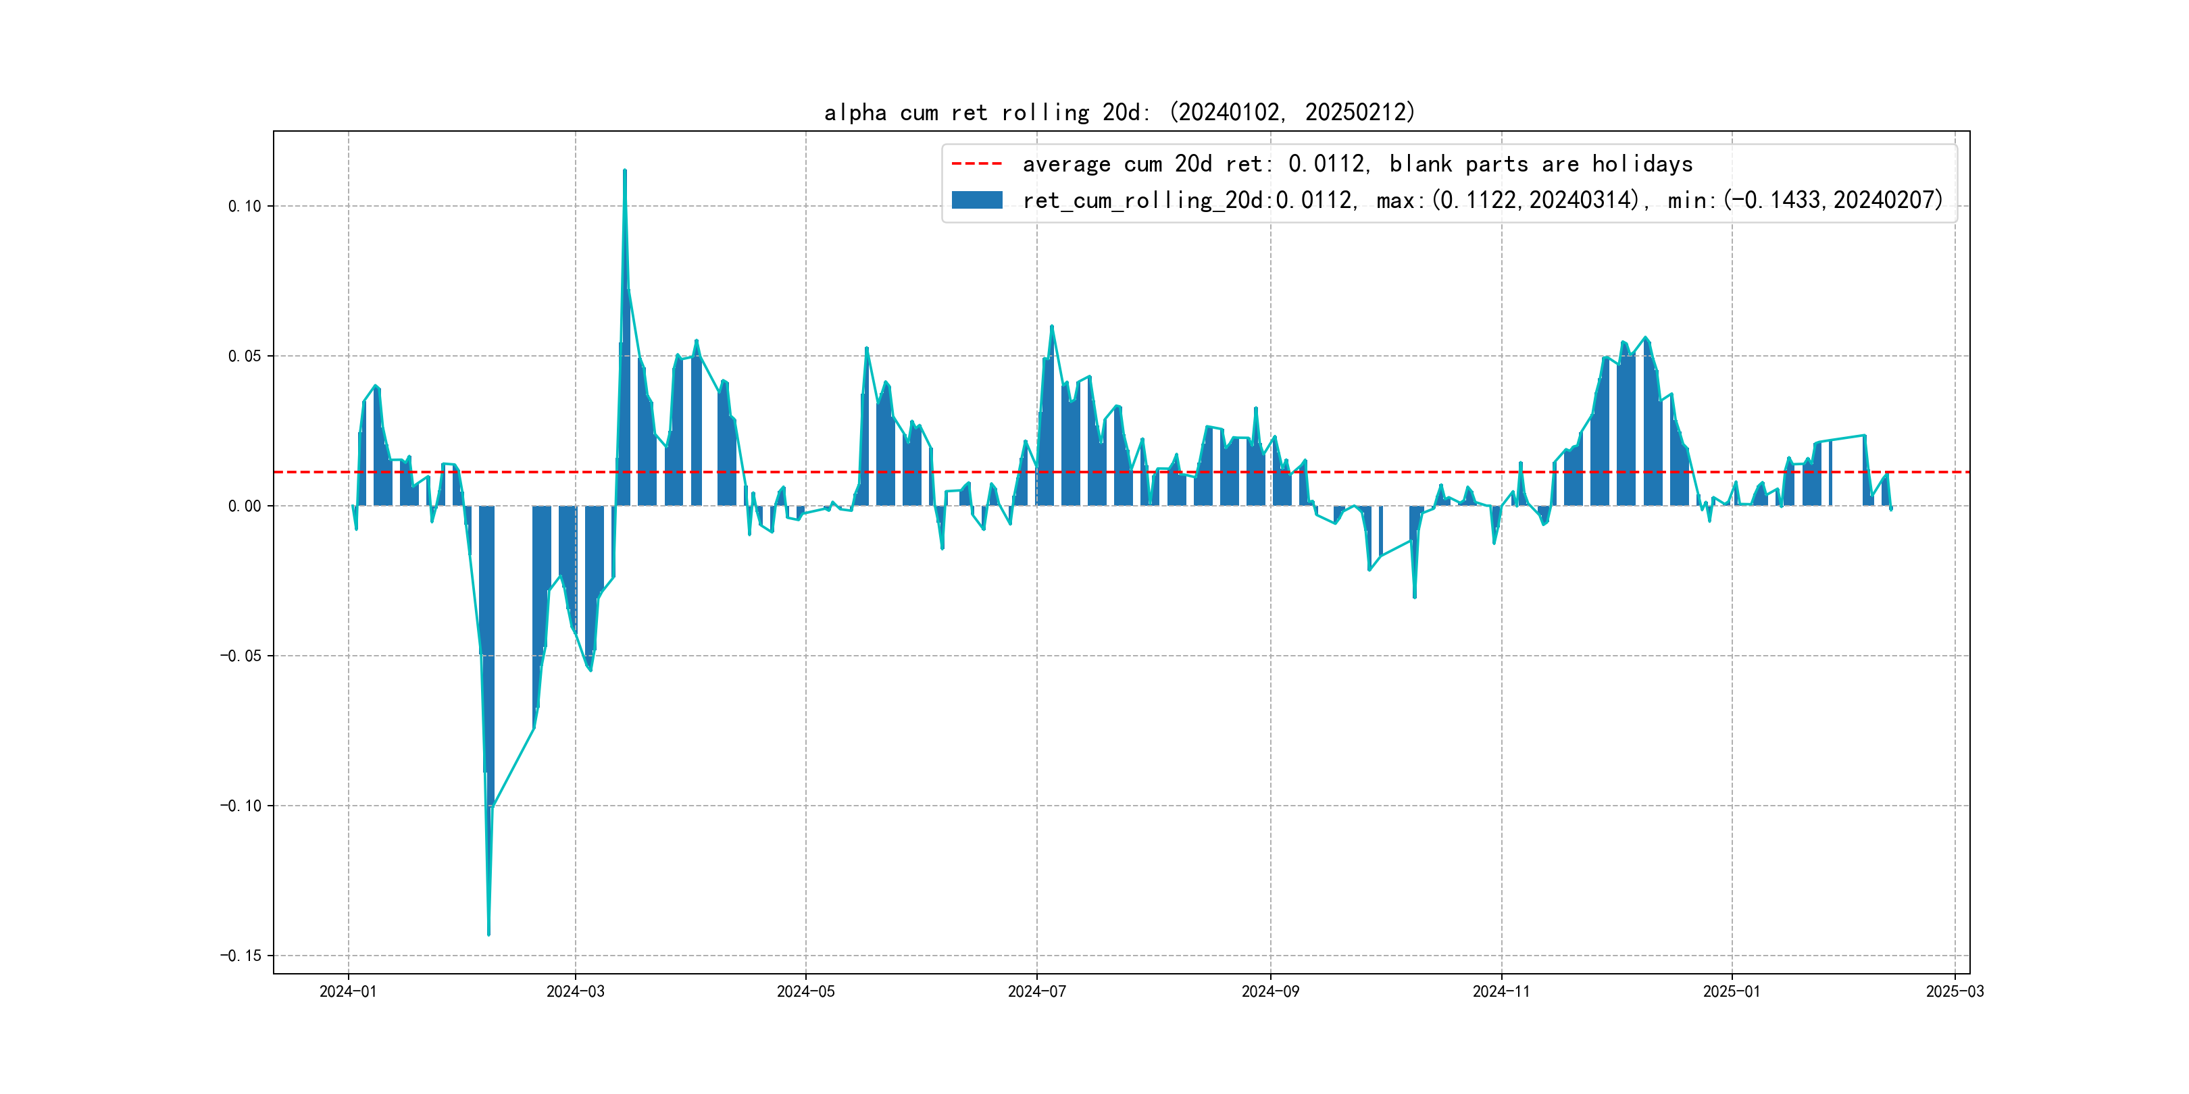The image size is (2189, 1094).
Task: Click the maximum spike peak in March 2024
Action: coord(624,171)
